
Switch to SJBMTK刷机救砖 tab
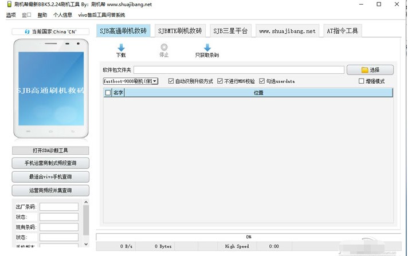(180, 31)
